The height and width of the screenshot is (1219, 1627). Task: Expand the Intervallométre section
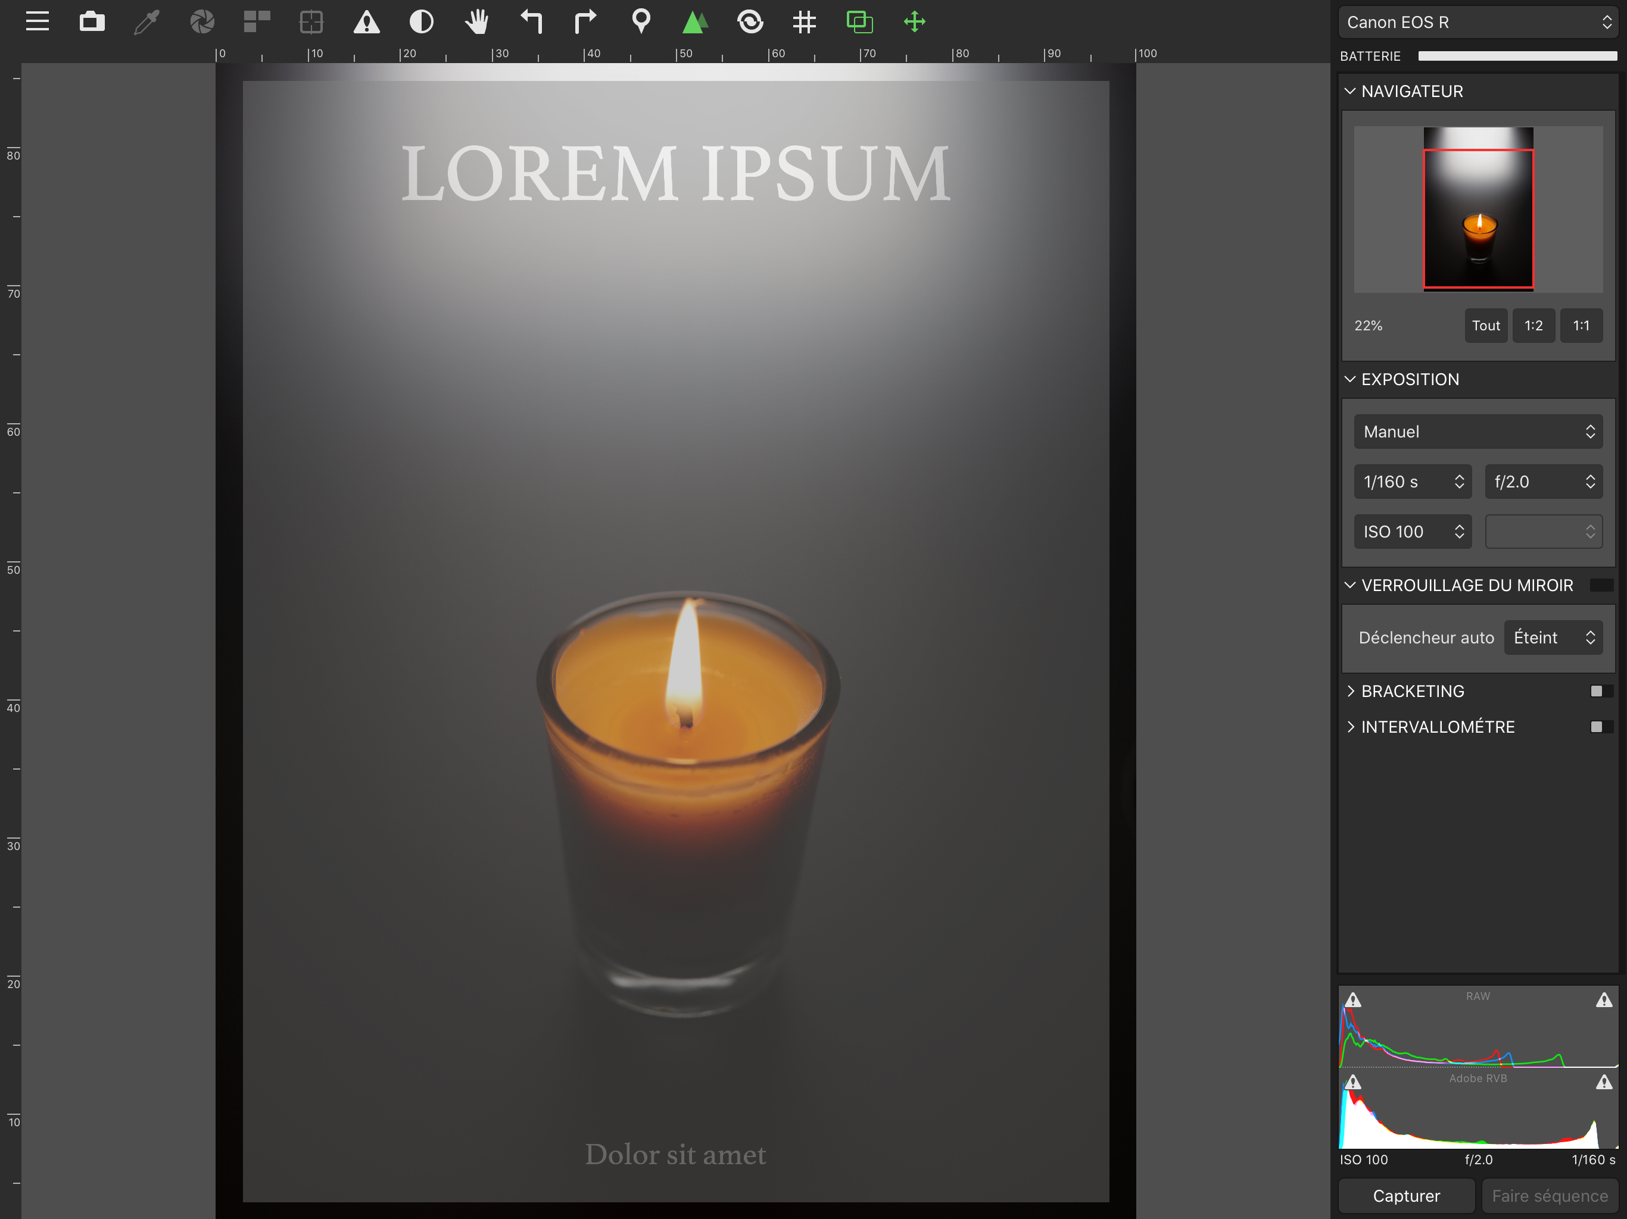click(x=1349, y=726)
